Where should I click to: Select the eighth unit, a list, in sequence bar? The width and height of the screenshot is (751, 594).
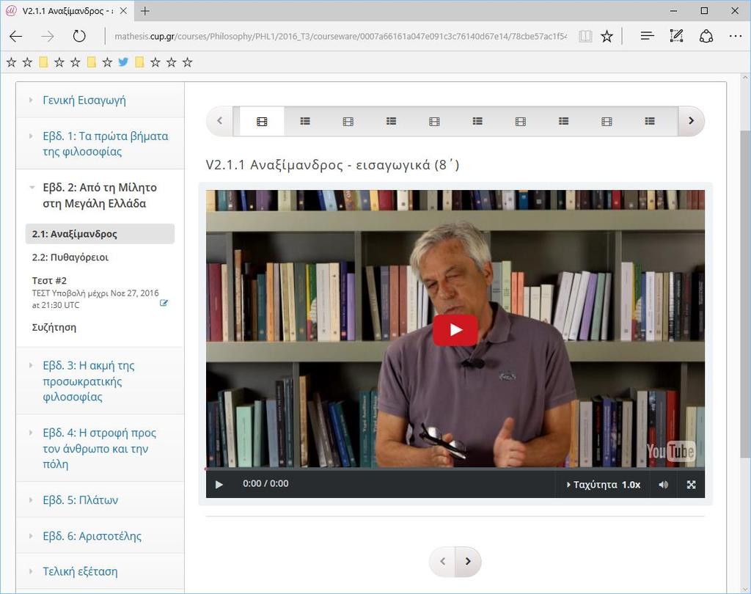click(564, 122)
